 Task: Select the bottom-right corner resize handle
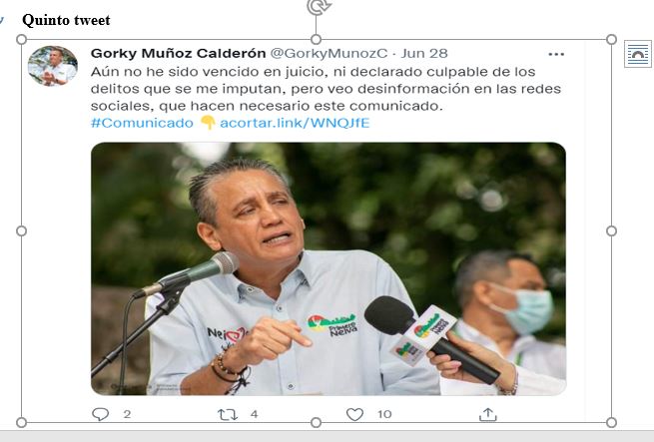(x=611, y=422)
